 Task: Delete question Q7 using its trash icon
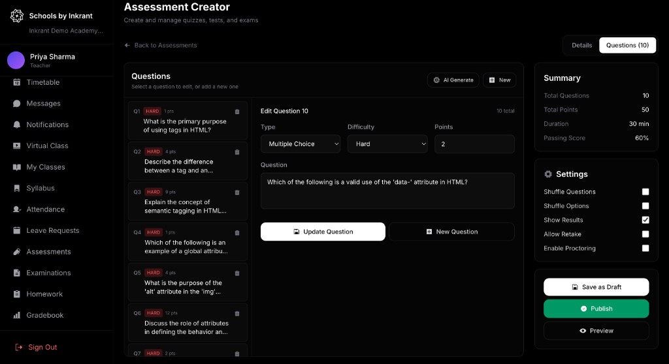click(237, 354)
